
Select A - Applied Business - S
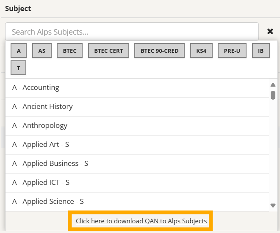coord(137,164)
